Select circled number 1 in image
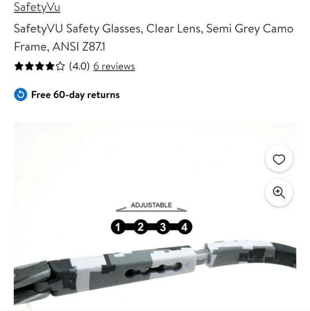 pos(118,227)
